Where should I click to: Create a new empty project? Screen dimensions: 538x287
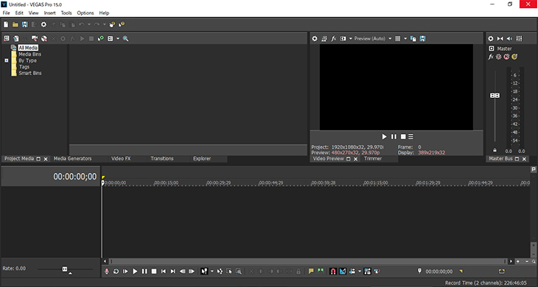pos(6,25)
